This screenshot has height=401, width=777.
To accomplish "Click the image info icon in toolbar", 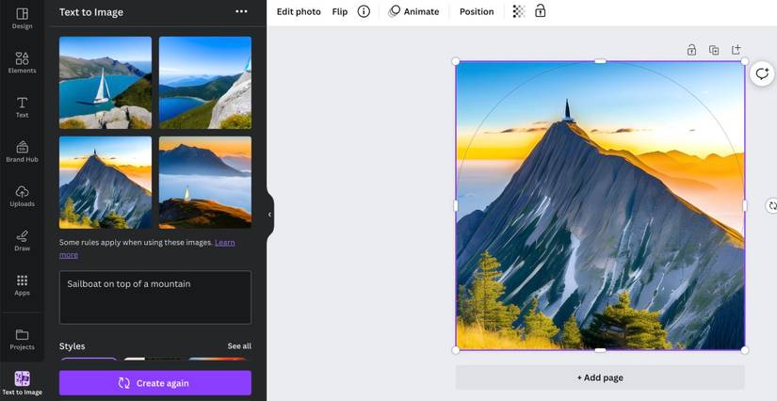I will pos(364,11).
